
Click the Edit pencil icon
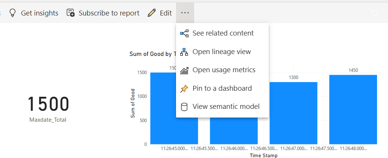pyautogui.click(x=151, y=13)
